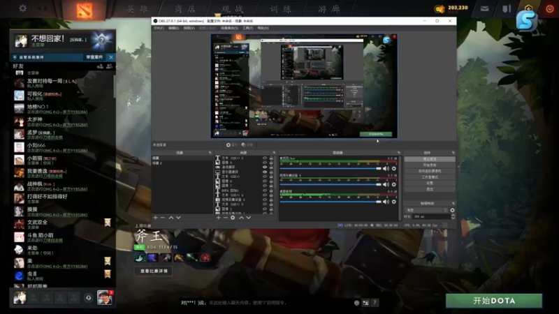Move scene down arrow in scenes panel
Screen dimensions: 559x314
[178, 217]
